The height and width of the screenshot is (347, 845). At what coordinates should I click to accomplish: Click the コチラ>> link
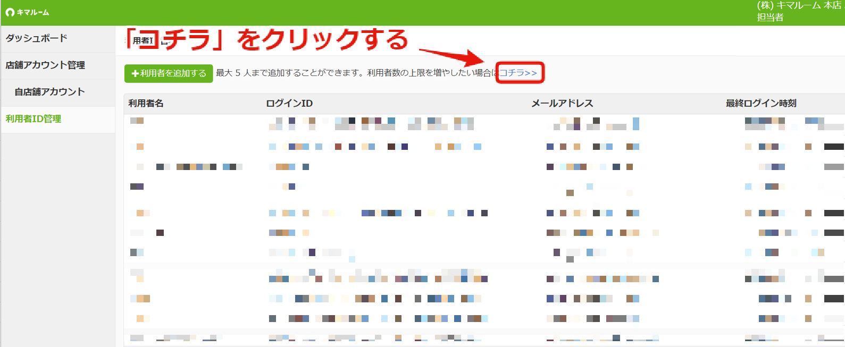coord(518,73)
